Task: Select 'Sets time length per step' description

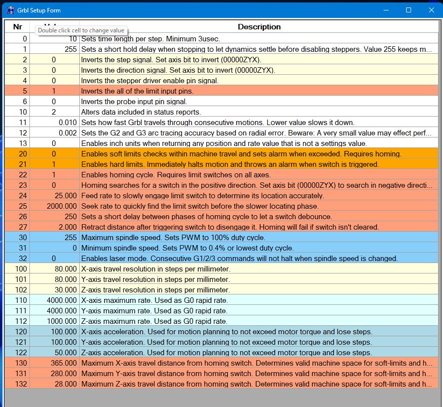Action: 259,39
